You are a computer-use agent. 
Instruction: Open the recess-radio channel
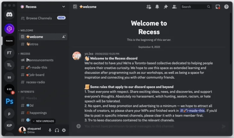point(43,82)
